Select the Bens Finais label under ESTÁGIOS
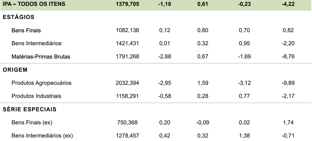Screen dimensions: 312x141 26,31
